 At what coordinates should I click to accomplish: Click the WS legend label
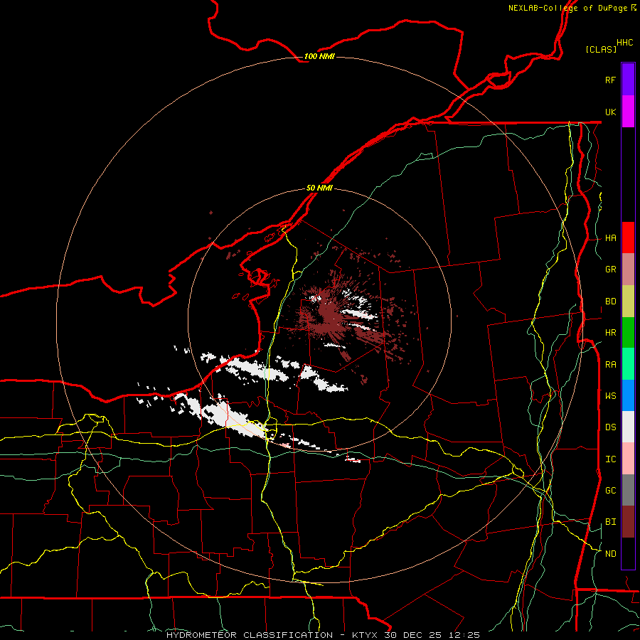tap(610, 396)
